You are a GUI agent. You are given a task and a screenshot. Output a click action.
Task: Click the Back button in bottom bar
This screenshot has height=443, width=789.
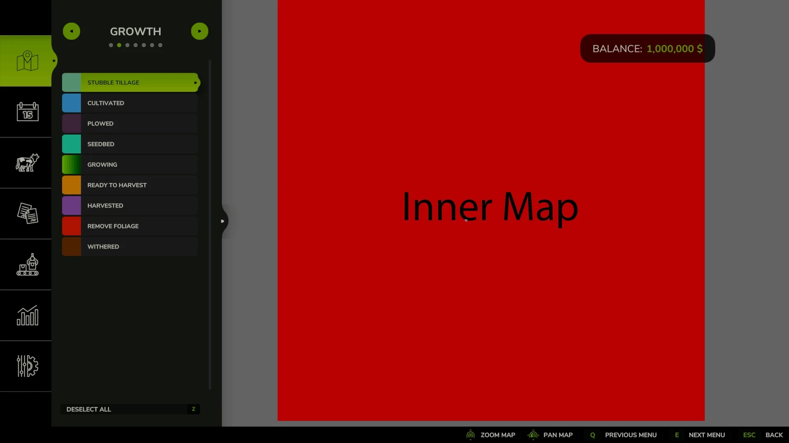[x=774, y=435]
